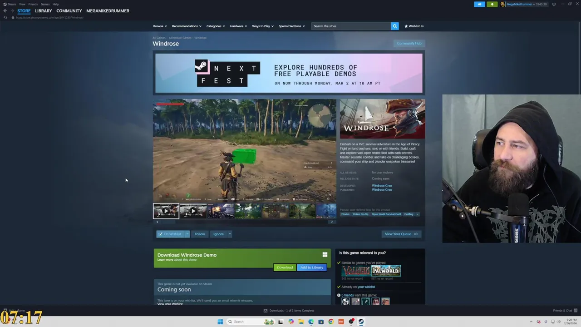Click the Pirates tag
This screenshot has width=581, height=327.
[345, 214]
